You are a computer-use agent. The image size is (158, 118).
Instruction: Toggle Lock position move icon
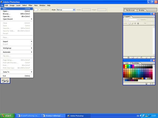point(135,23)
